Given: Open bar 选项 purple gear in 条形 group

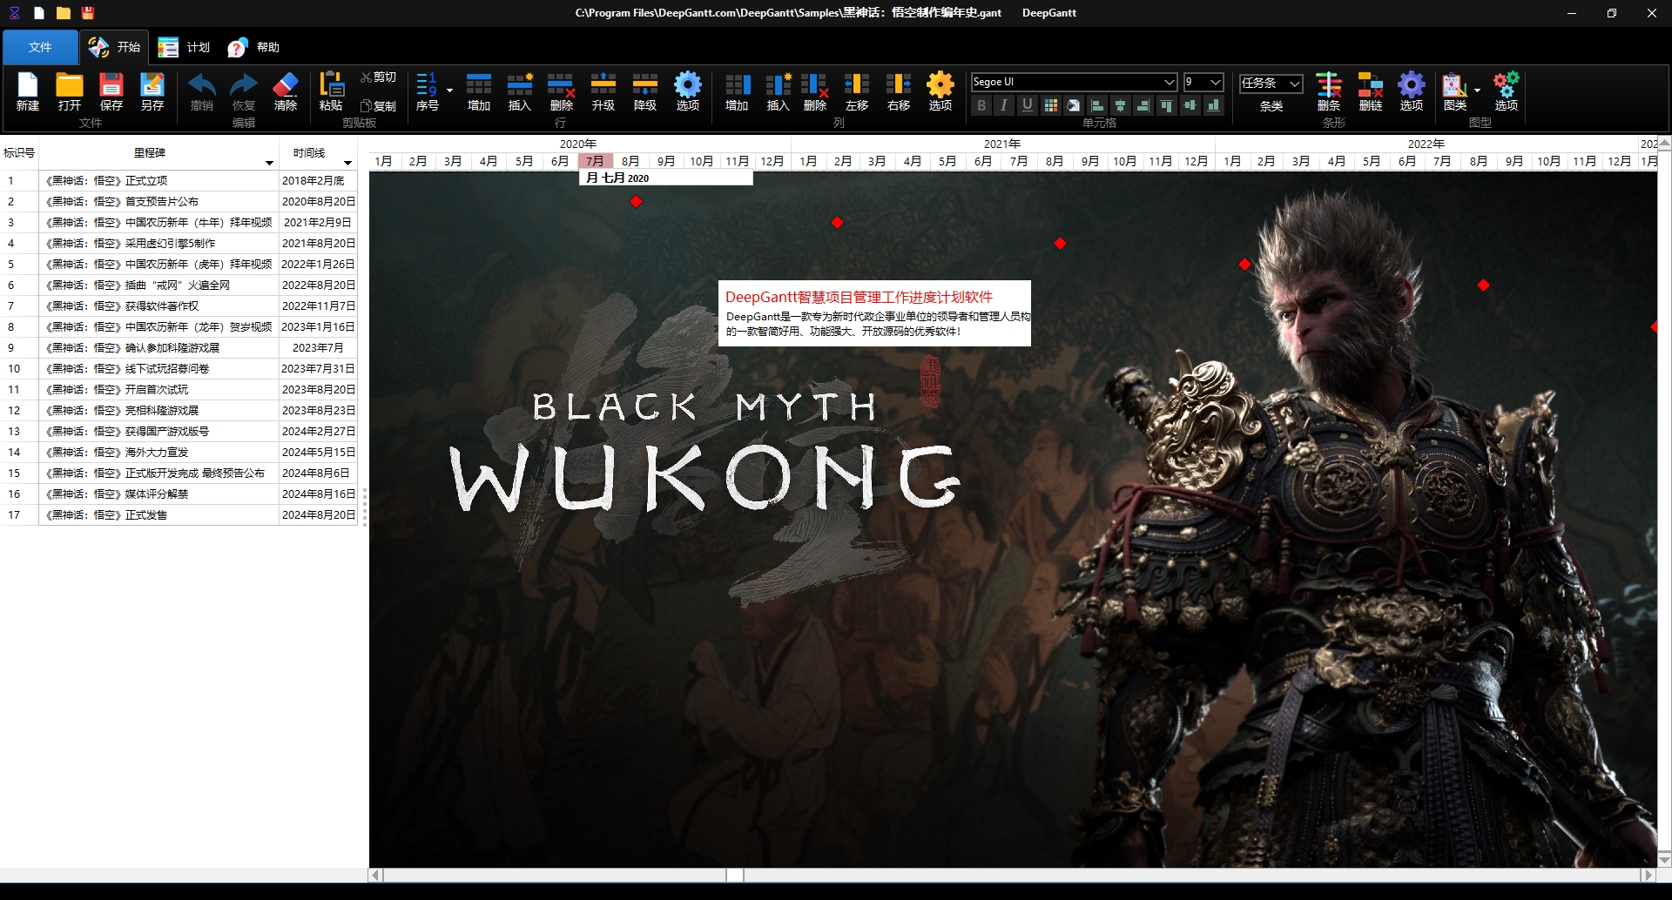Looking at the screenshot, I should point(1412,91).
